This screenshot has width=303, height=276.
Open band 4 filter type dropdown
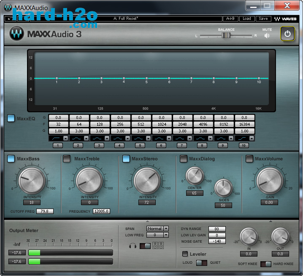pos(128,138)
